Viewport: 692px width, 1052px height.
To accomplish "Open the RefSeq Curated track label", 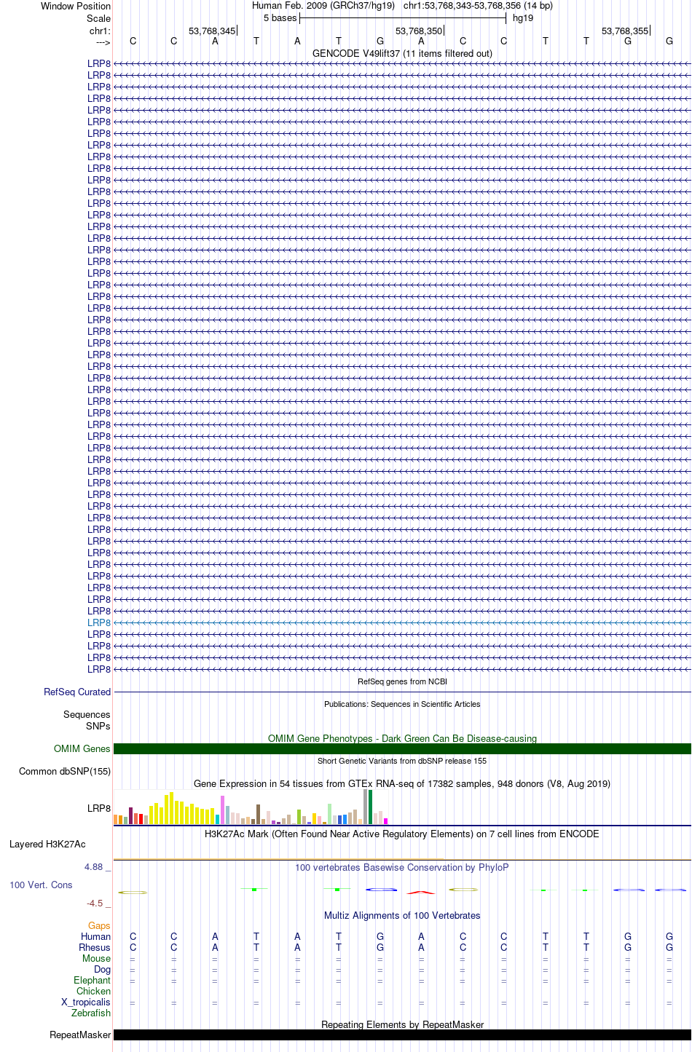I will (x=77, y=692).
